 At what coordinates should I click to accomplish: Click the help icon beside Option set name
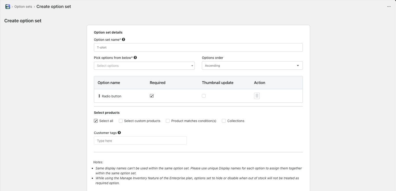[x=123, y=40]
